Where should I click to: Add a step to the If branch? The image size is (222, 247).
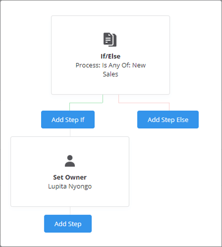coord(68,120)
